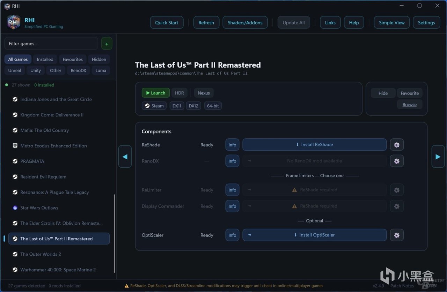
Task: Open RenoDX Info
Action: click(232, 161)
